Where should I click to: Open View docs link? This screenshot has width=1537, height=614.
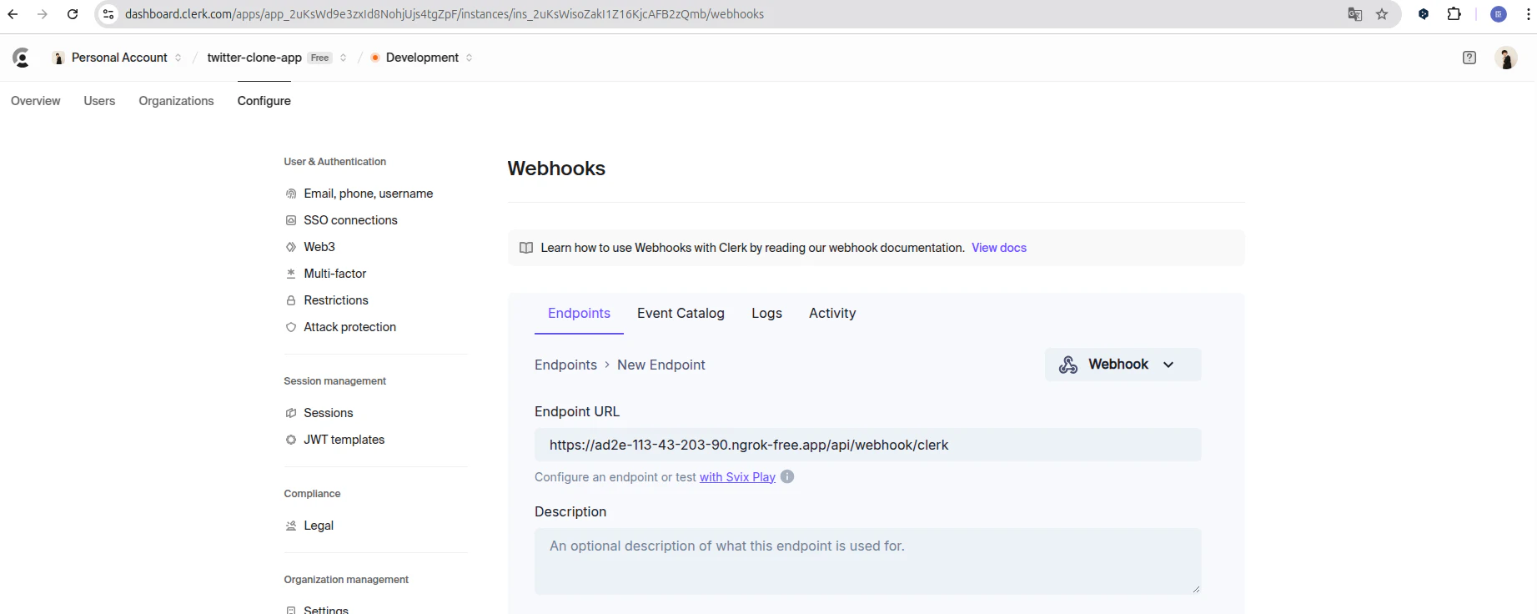999,248
